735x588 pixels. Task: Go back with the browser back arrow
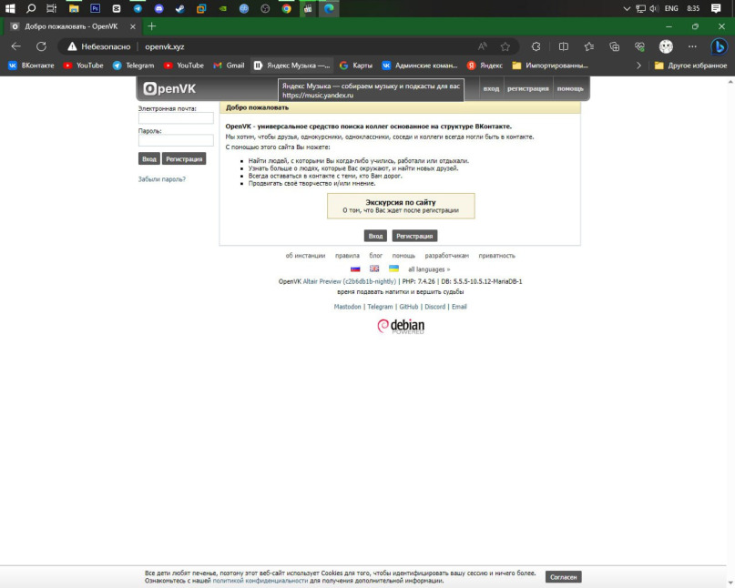(15, 46)
